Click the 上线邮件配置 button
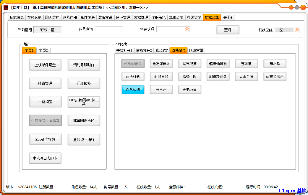Image resolution: width=308 pixels, height=195 pixels. tap(45, 65)
